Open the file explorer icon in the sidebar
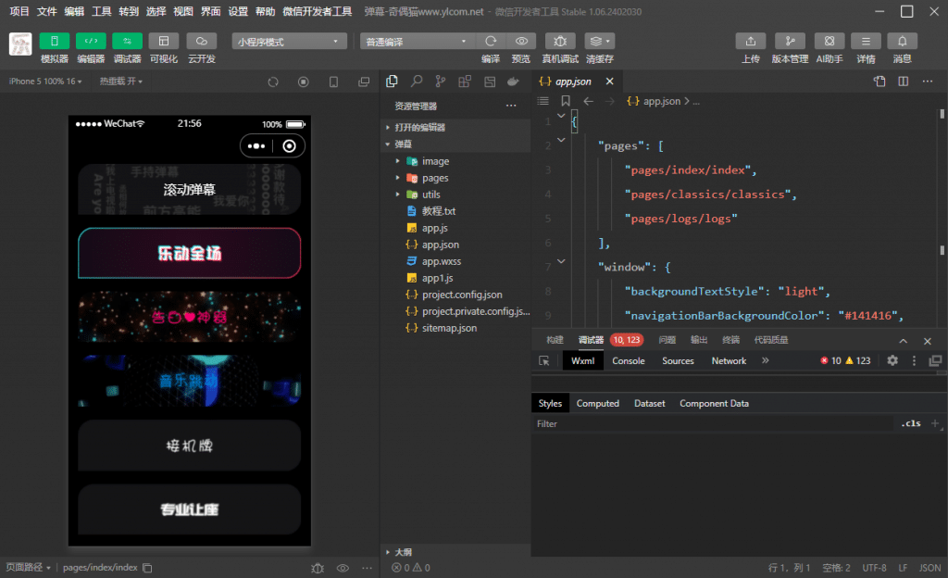Screen dimensions: 948x578 (392, 82)
